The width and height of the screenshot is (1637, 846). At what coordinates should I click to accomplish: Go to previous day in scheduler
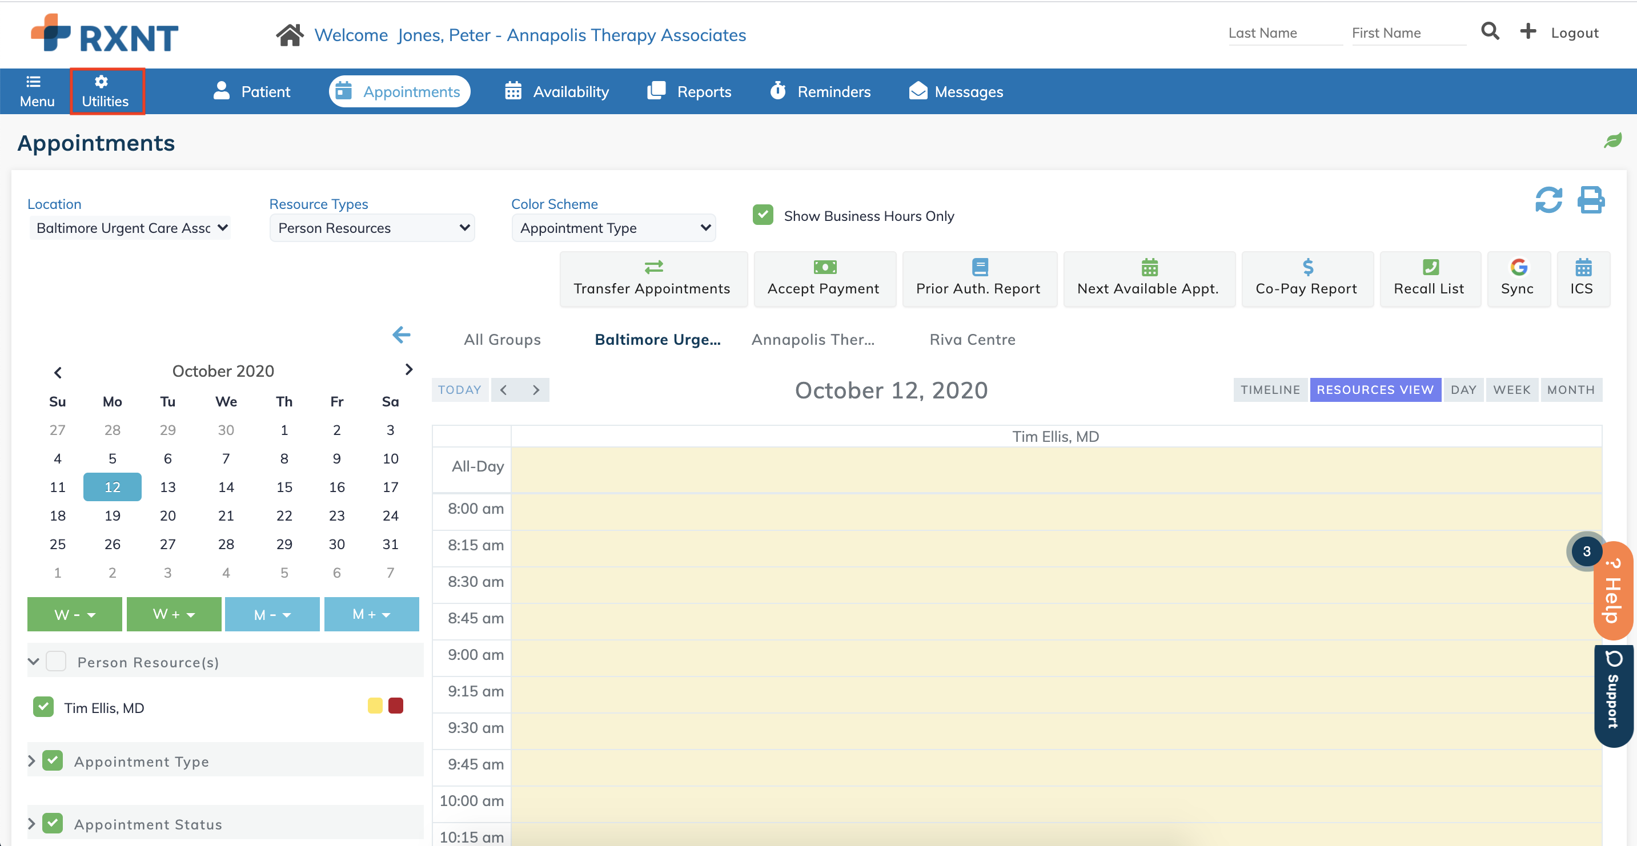(x=504, y=390)
